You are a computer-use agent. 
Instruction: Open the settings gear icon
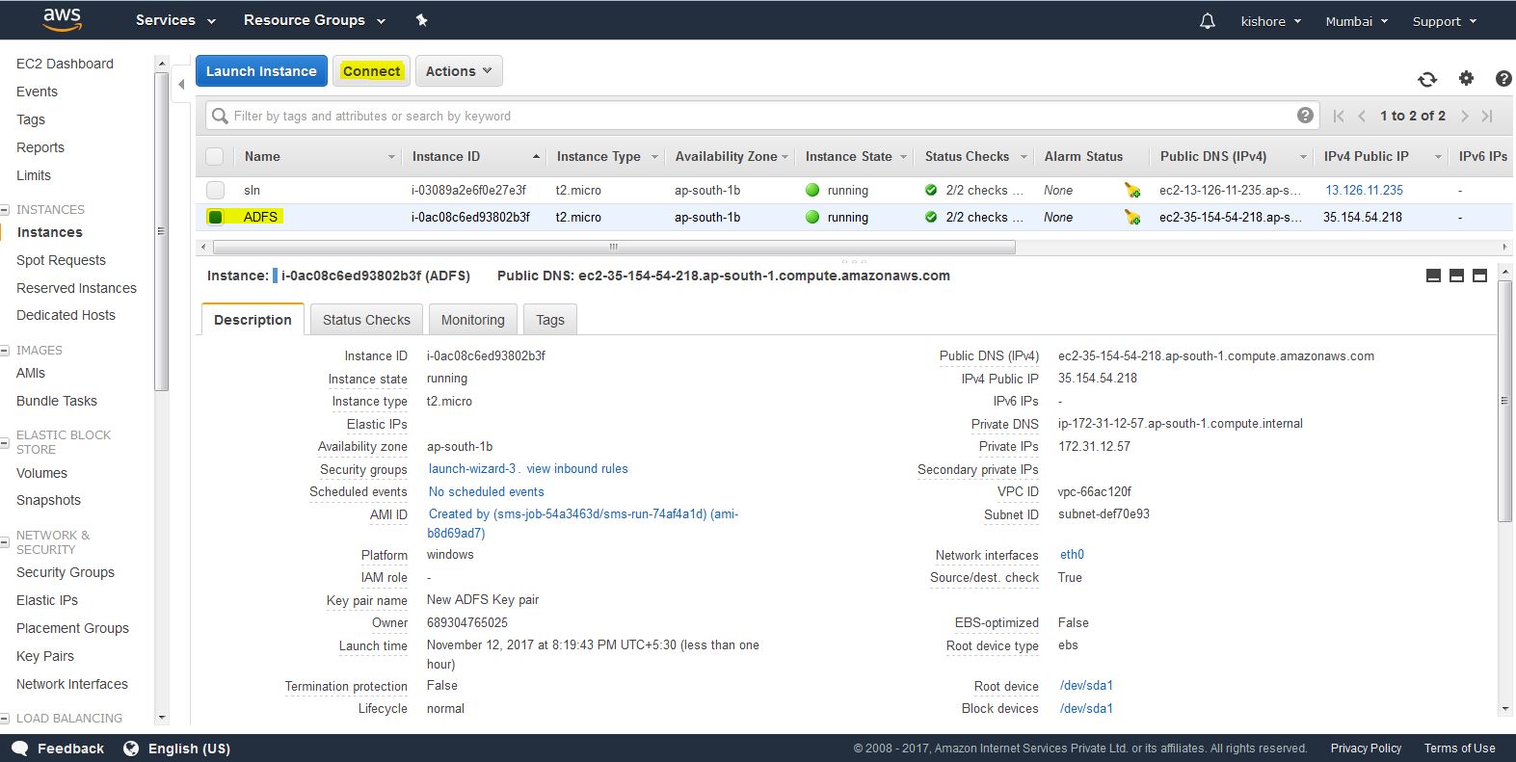[x=1466, y=79]
